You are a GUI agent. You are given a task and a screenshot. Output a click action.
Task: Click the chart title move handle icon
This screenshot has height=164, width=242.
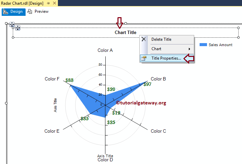pyautogui.click(x=18, y=28)
